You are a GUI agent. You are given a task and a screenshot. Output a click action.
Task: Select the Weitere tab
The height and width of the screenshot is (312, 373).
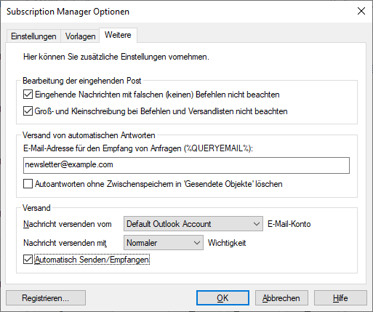coord(118,35)
